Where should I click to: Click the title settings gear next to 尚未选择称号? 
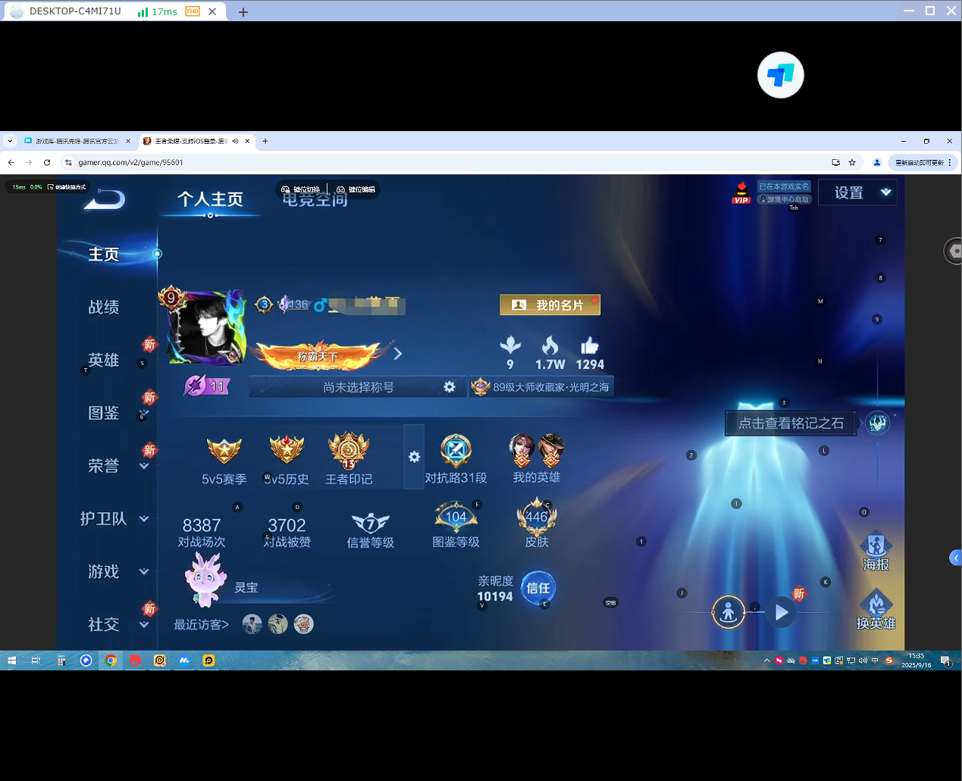(450, 387)
